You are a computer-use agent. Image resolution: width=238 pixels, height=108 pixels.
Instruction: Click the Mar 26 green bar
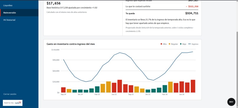coord(165,89)
